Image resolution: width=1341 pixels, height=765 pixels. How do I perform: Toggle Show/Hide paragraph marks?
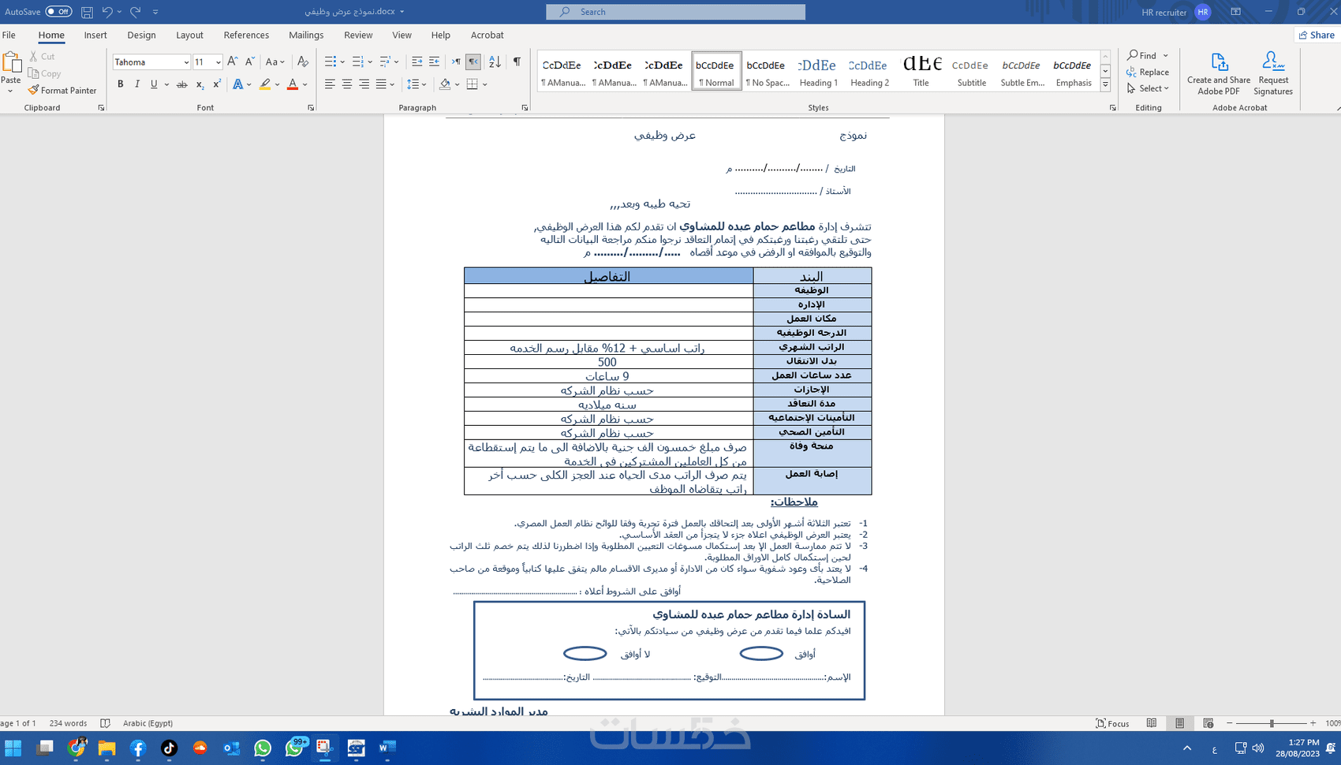[x=517, y=62]
